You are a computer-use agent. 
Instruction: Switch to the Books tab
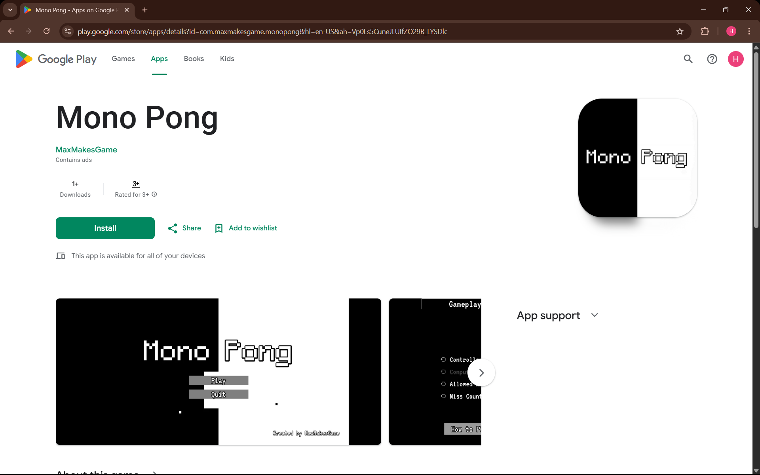[194, 59]
